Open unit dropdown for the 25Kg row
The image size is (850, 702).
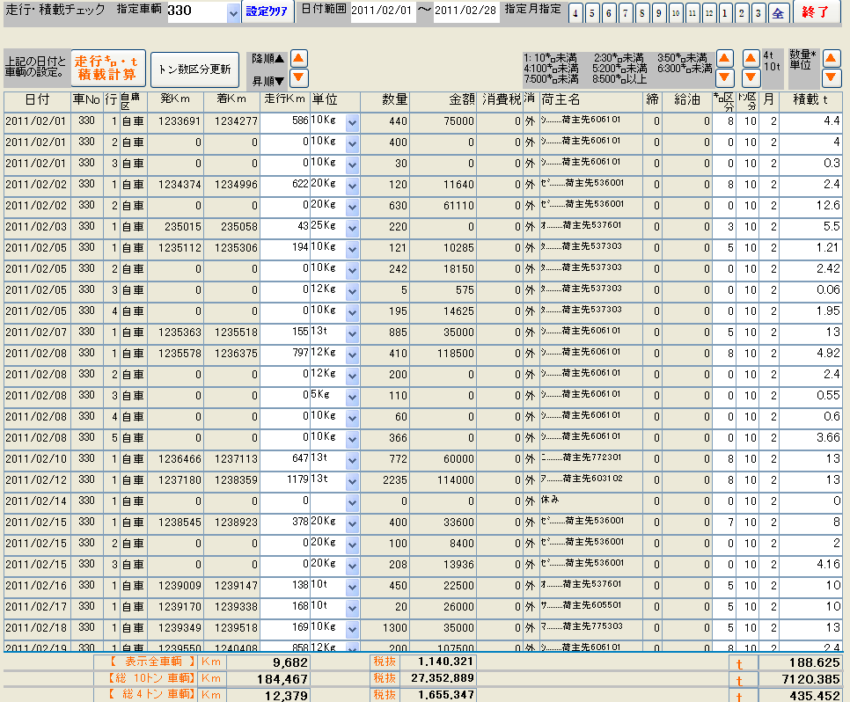click(x=353, y=227)
